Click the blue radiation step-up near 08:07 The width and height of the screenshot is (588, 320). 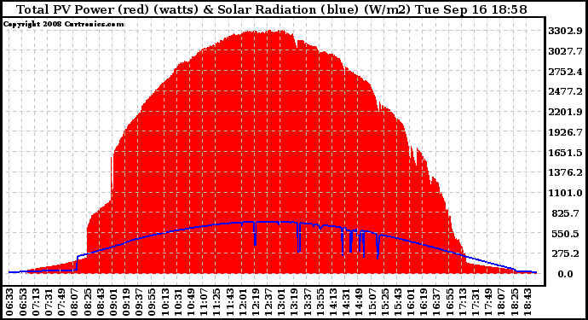78,263
